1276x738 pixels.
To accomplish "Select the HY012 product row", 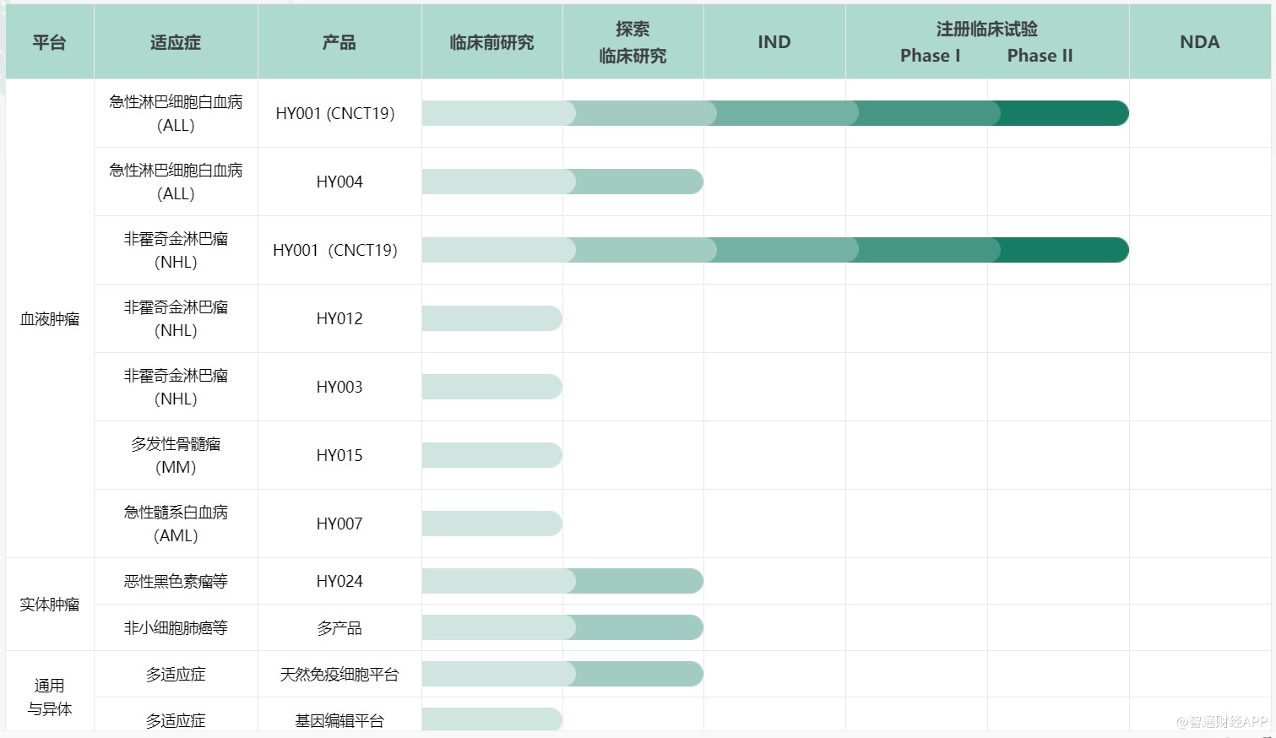I will (x=338, y=318).
